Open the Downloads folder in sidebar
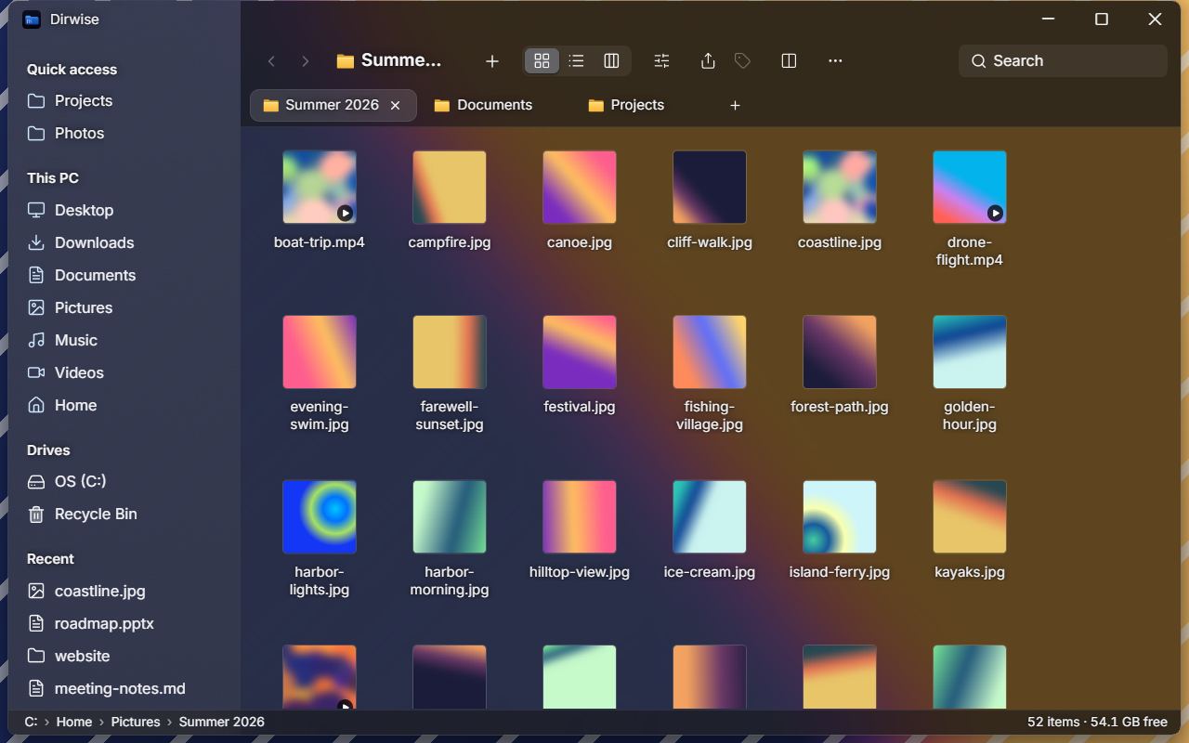This screenshot has height=743, width=1189. point(124,243)
